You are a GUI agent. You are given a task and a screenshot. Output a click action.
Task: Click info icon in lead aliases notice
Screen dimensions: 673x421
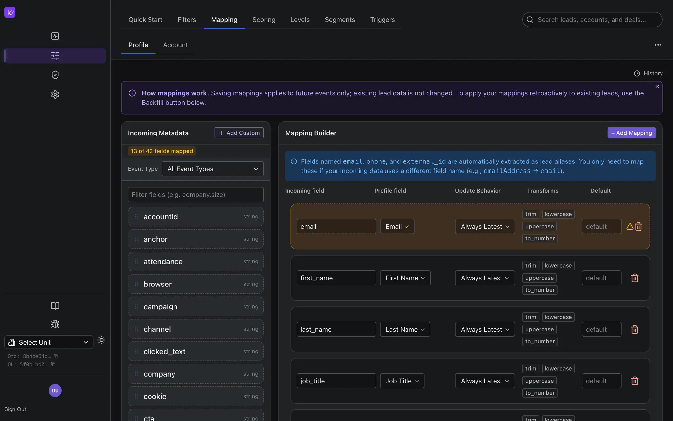(x=294, y=161)
